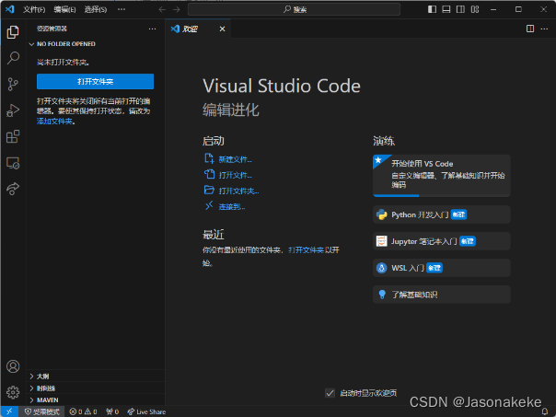
Task: Open the 选择(S) menu
Action: pyautogui.click(x=96, y=9)
